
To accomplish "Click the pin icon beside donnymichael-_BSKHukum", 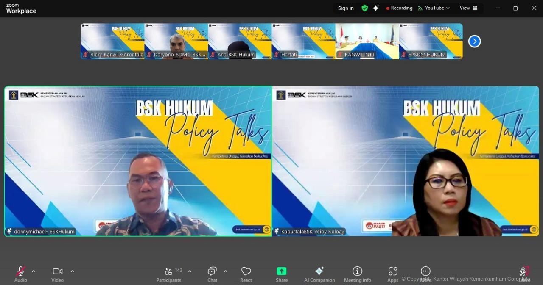I will pyautogui.click(x=9, y=232).
